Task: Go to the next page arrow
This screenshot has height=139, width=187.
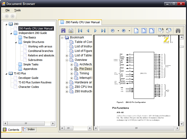Action: (x=95, y=31)
